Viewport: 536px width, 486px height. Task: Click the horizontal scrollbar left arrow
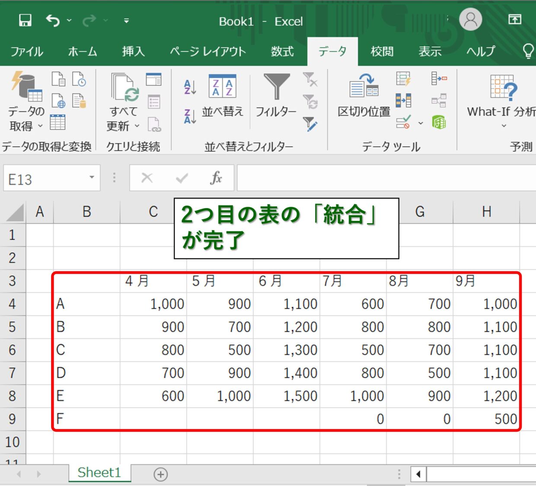click(x=418, y=474)
